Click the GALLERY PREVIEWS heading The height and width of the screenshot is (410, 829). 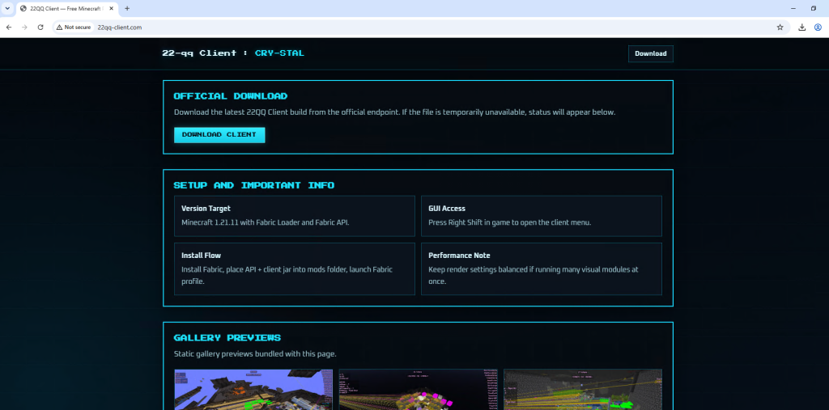[227, 337]
